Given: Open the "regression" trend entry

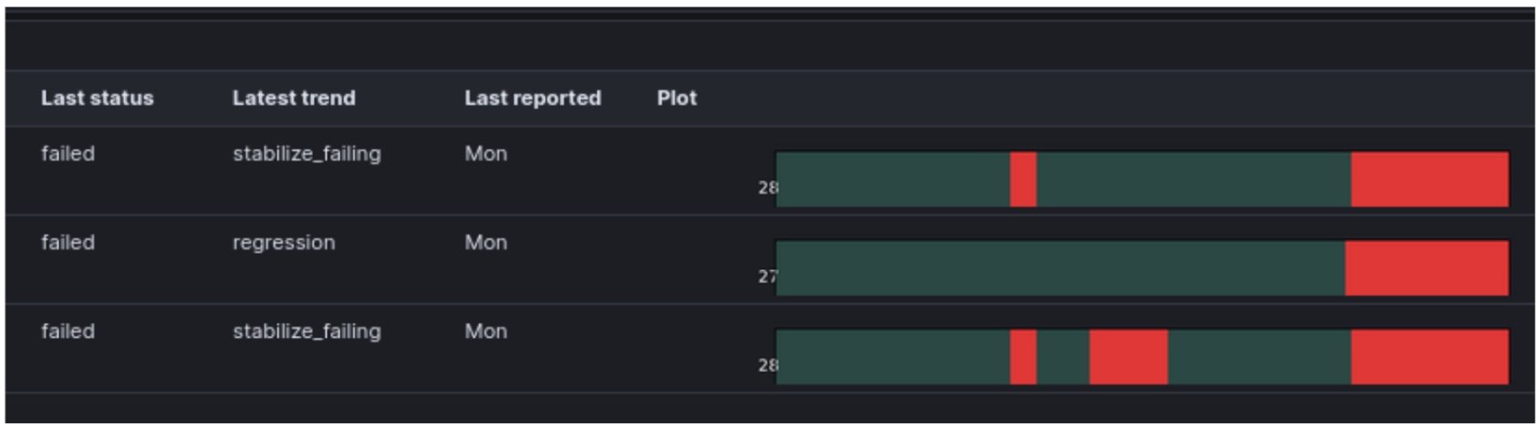Looking at the screenshot, I should [284, 243].
